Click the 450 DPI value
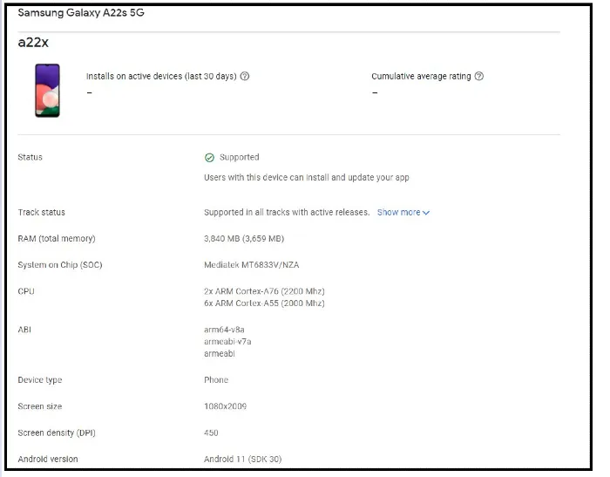This screenshot has height=477, width=610. (211, 433)
